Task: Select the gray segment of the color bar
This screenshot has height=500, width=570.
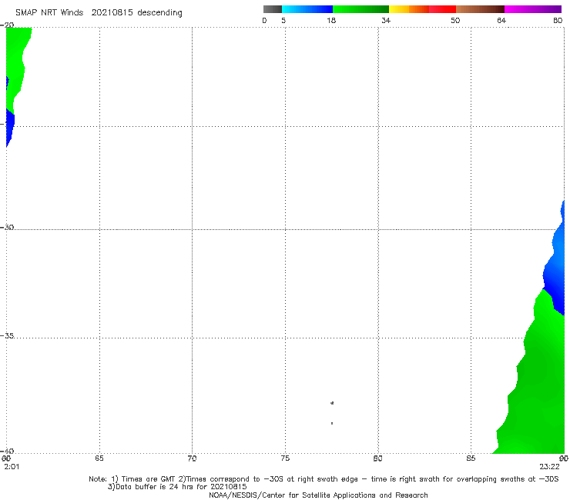Action: [x=273, y=9]
